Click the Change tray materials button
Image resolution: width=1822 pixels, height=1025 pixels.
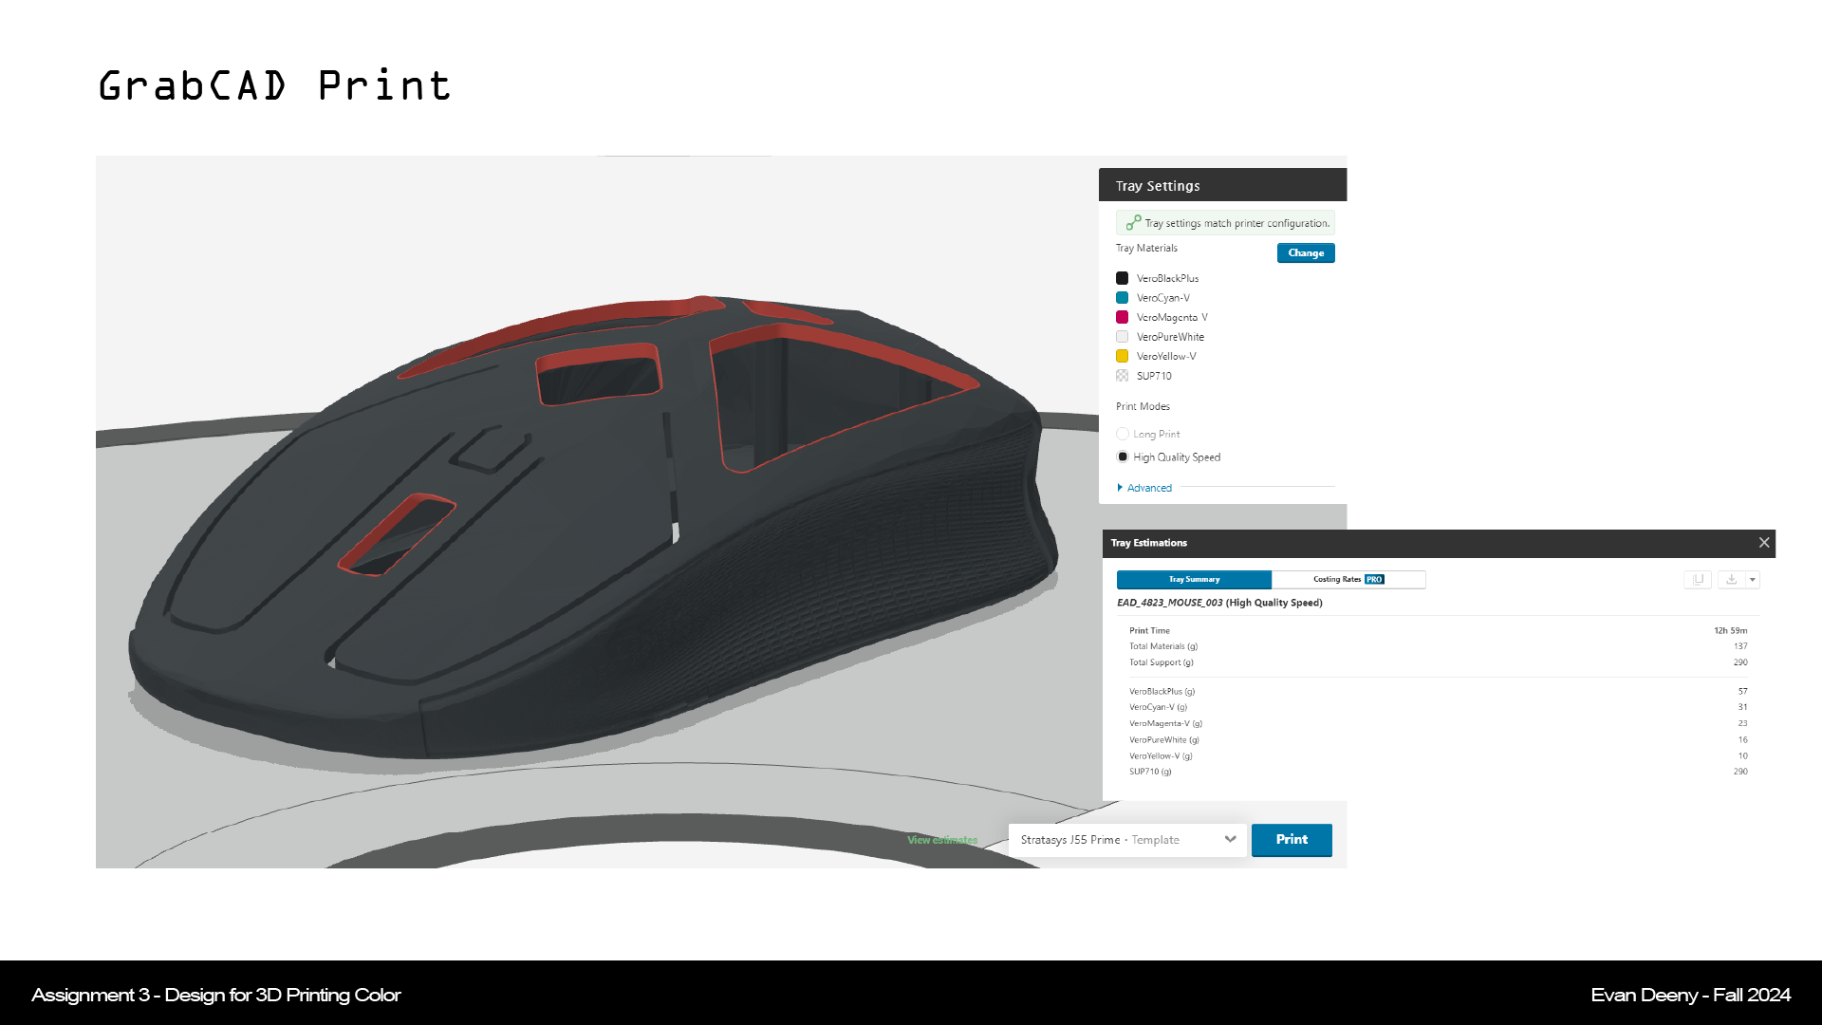(x=1306, y=253)
